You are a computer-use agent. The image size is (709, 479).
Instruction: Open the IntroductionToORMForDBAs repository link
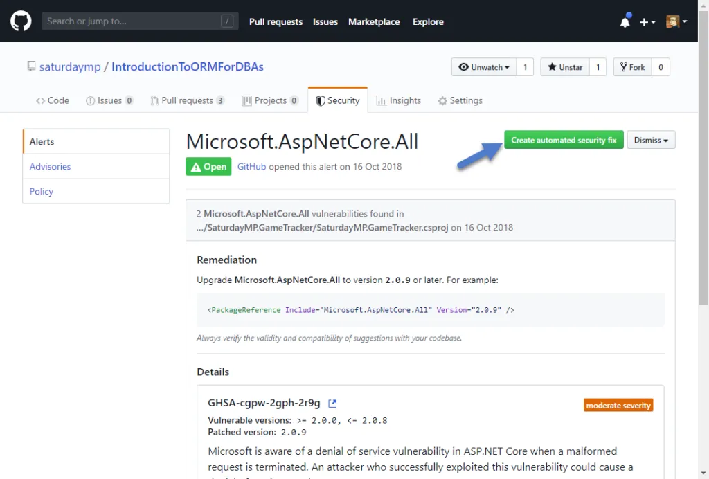tap(187, 66)
